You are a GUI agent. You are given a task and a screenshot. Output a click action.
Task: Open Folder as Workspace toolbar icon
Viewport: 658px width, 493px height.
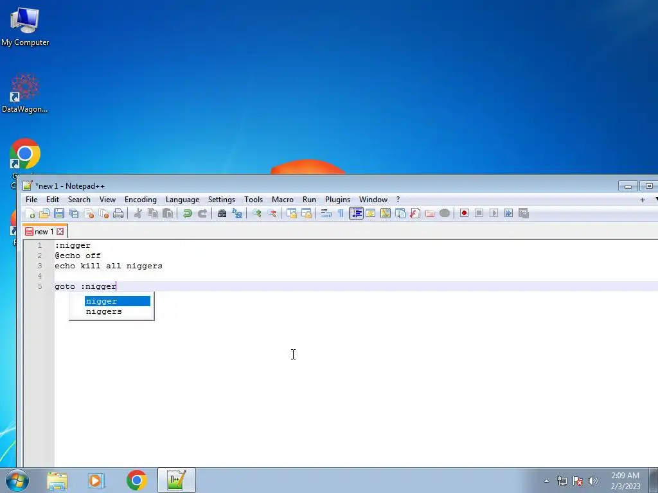click(430, 213)
